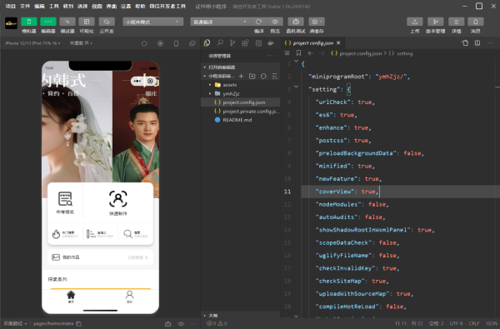
Task: Toggle the 调试器 debugger panel button
Action: 67,22
